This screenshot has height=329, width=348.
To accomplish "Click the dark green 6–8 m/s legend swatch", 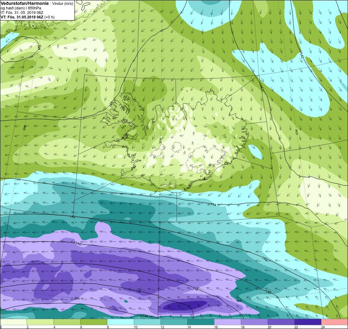I will (94, 322).
